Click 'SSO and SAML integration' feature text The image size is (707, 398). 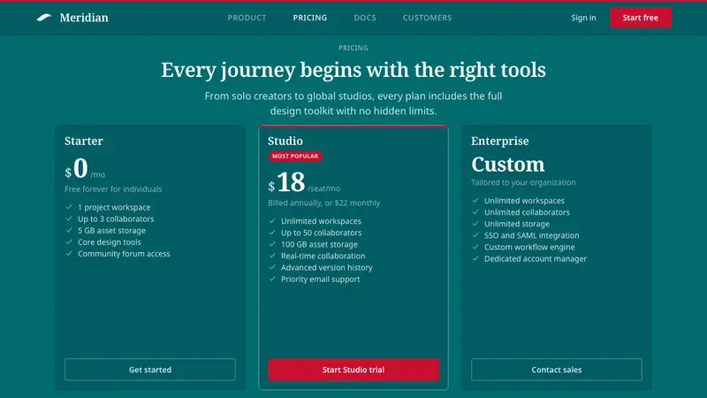point(532,235)
